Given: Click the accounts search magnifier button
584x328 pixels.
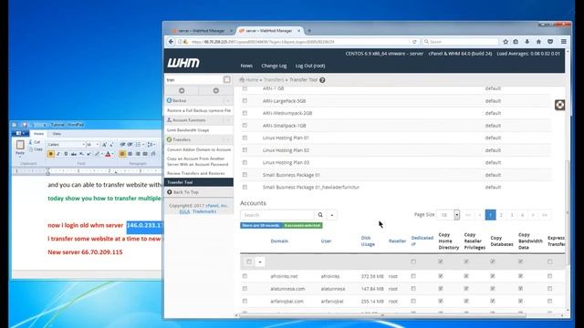Looking at the screenshot, I should pos(320,215).
